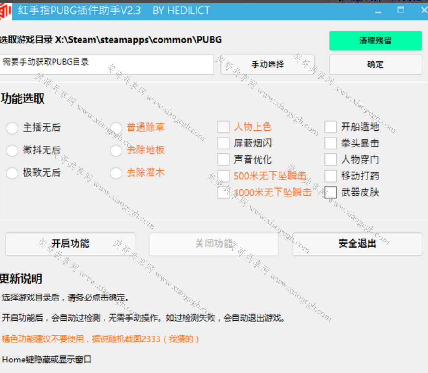428x373 pixels.
Task: Click the 手动选择 button
Action: click(x=268, y=65)
